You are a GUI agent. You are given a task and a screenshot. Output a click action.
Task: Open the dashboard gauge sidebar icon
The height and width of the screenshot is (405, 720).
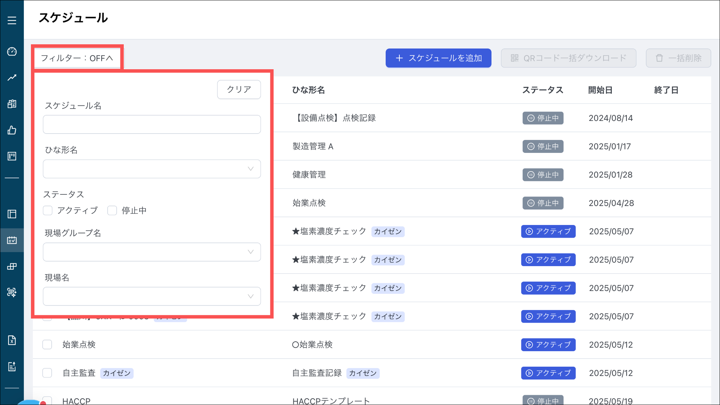(12, 52)
